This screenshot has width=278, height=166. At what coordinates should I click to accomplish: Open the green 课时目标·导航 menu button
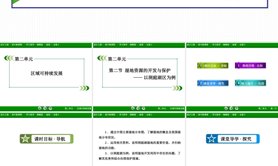[213, 66]
